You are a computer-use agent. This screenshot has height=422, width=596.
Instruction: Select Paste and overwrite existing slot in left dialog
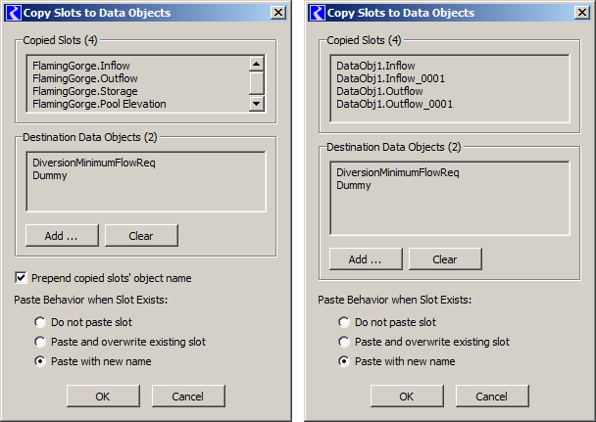(x=40, y=342)
